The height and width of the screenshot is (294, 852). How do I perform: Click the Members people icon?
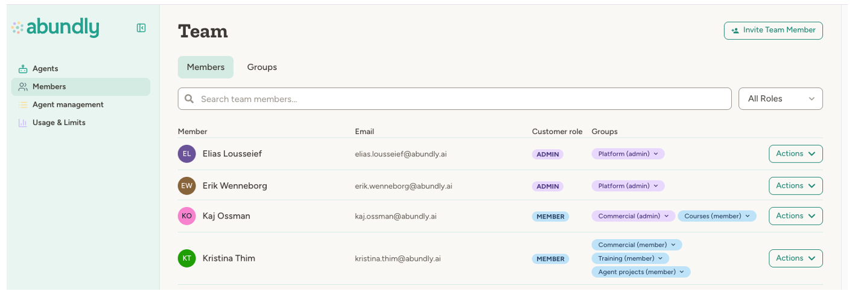23,87
